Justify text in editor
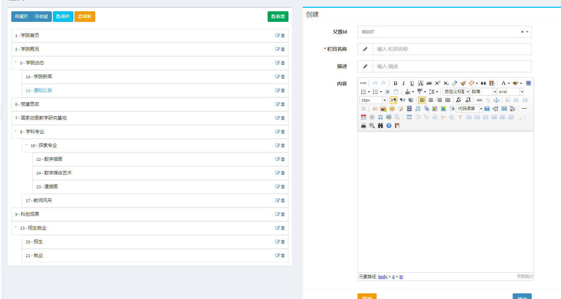 point(448,100)
